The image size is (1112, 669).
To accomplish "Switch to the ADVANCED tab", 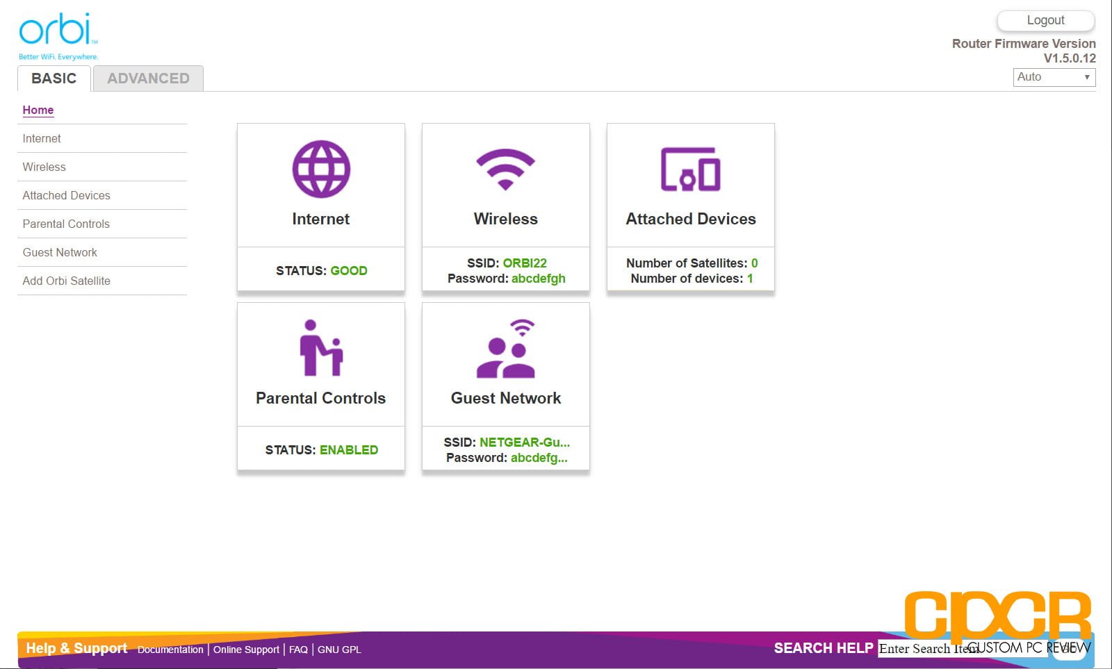I will (x=148, y=79).
